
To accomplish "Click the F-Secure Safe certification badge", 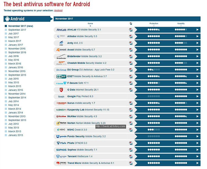I will tap(131, 83).
